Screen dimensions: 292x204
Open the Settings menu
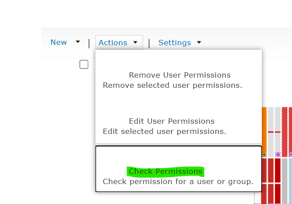pos(174,43)
